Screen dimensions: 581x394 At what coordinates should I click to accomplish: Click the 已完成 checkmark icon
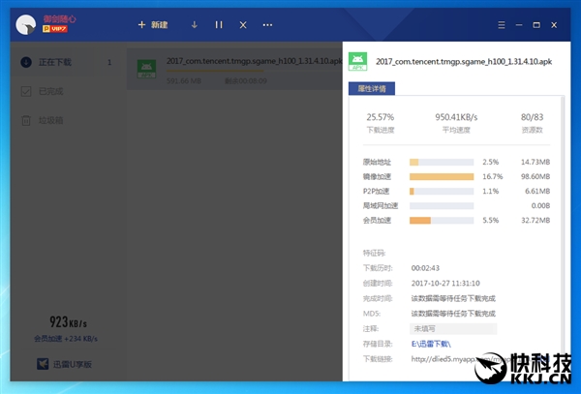point(26,91)
